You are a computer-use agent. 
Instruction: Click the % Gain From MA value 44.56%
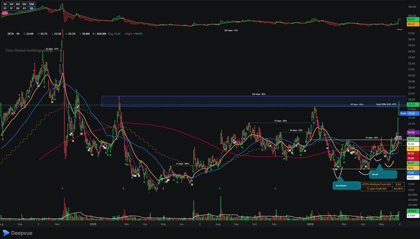tap(398, 189)
